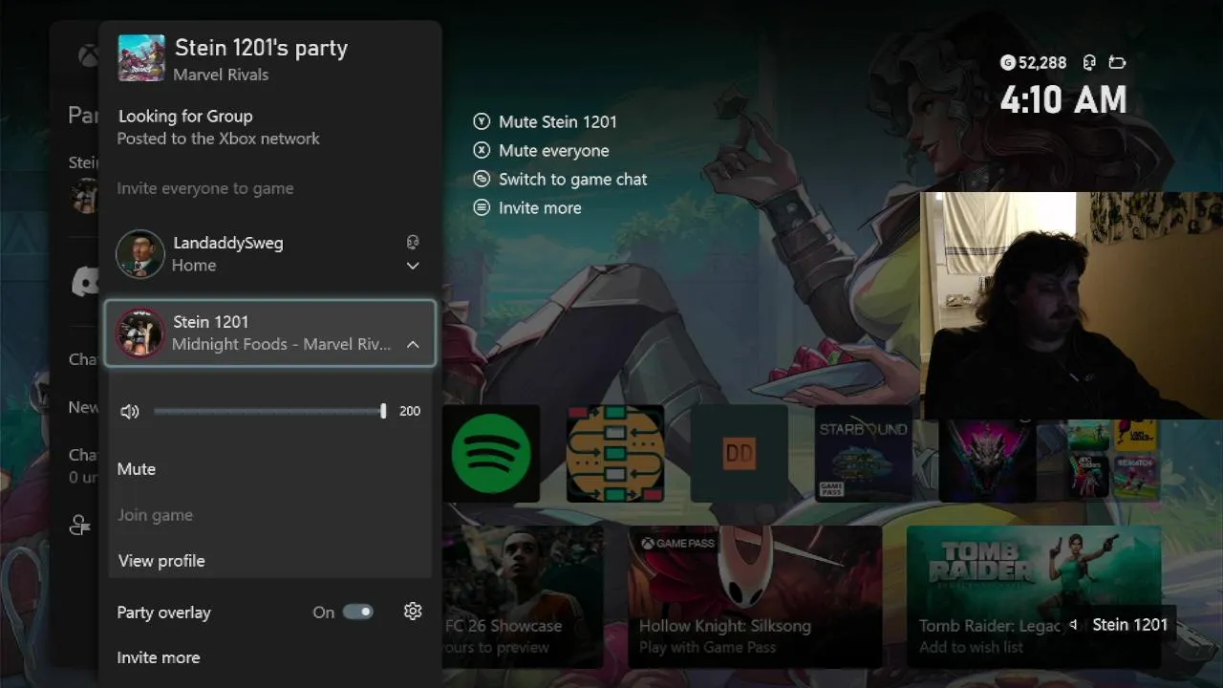Toggle Party overlay switch
1223x688 pixels.
[x=358, y=612]
